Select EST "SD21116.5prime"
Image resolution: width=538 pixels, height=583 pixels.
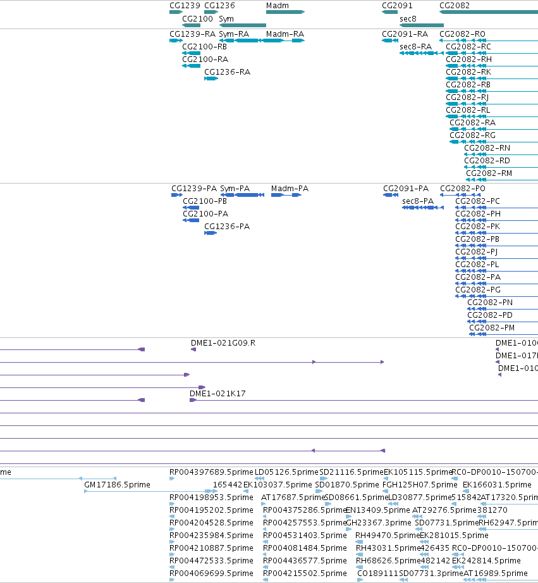352,472
